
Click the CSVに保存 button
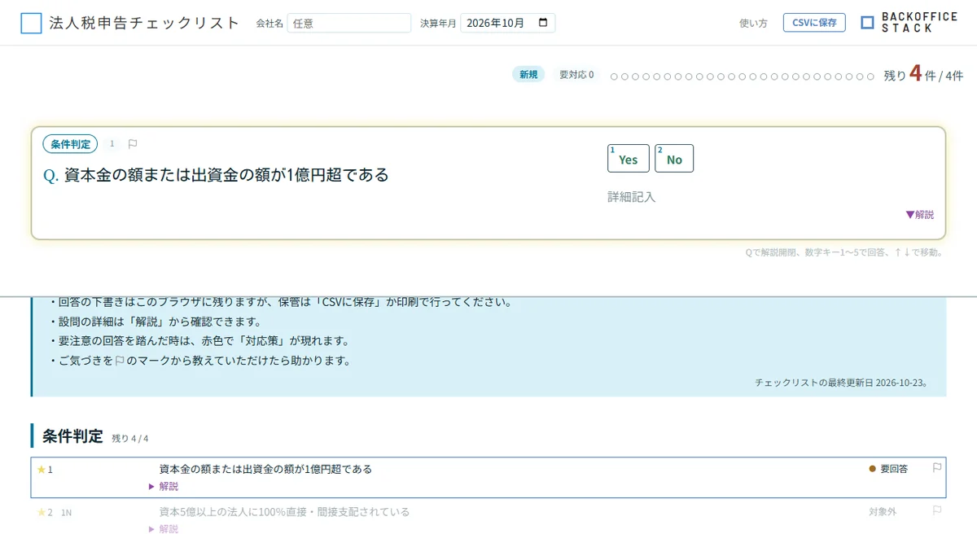814,23
